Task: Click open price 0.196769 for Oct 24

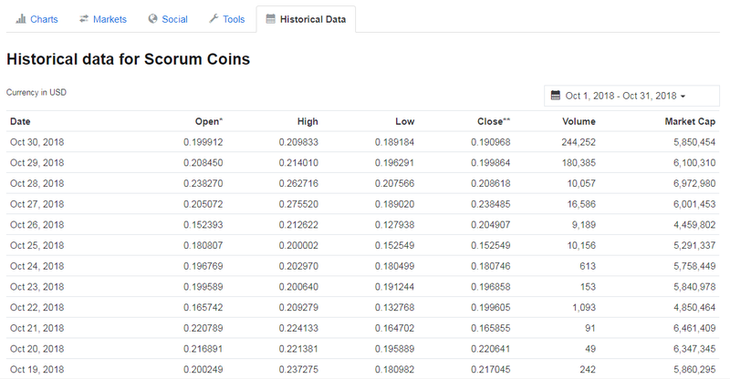Action: (x=203, y=266)
